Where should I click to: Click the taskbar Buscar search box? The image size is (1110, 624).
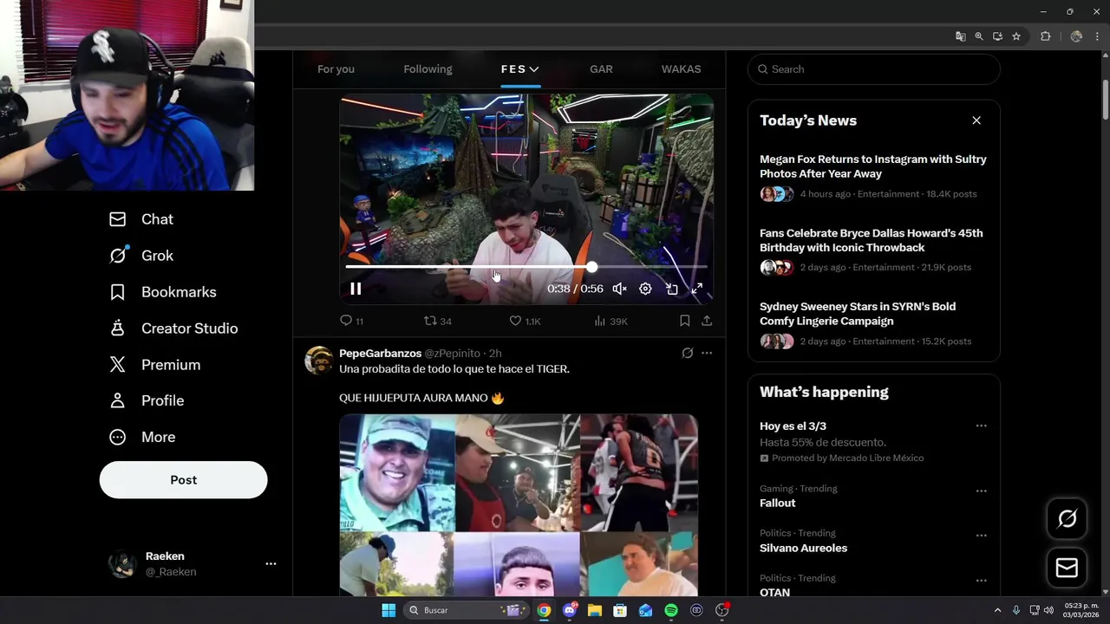tap(467, 610)
